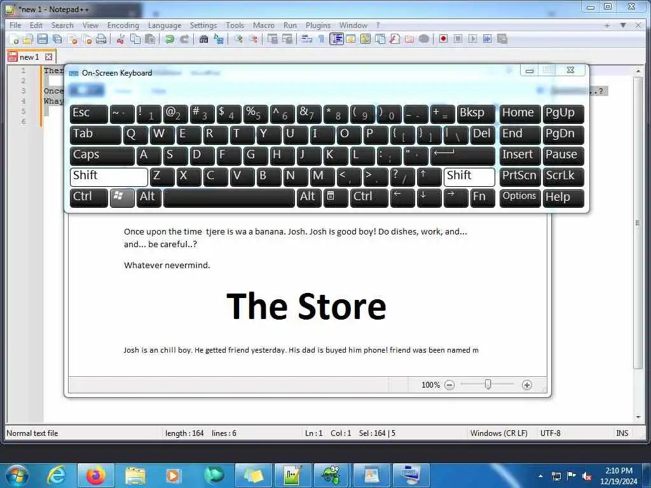This screenshot has width=651, height=488.
Task: Open the Encoding menu
Action: [x=123, y=25]
